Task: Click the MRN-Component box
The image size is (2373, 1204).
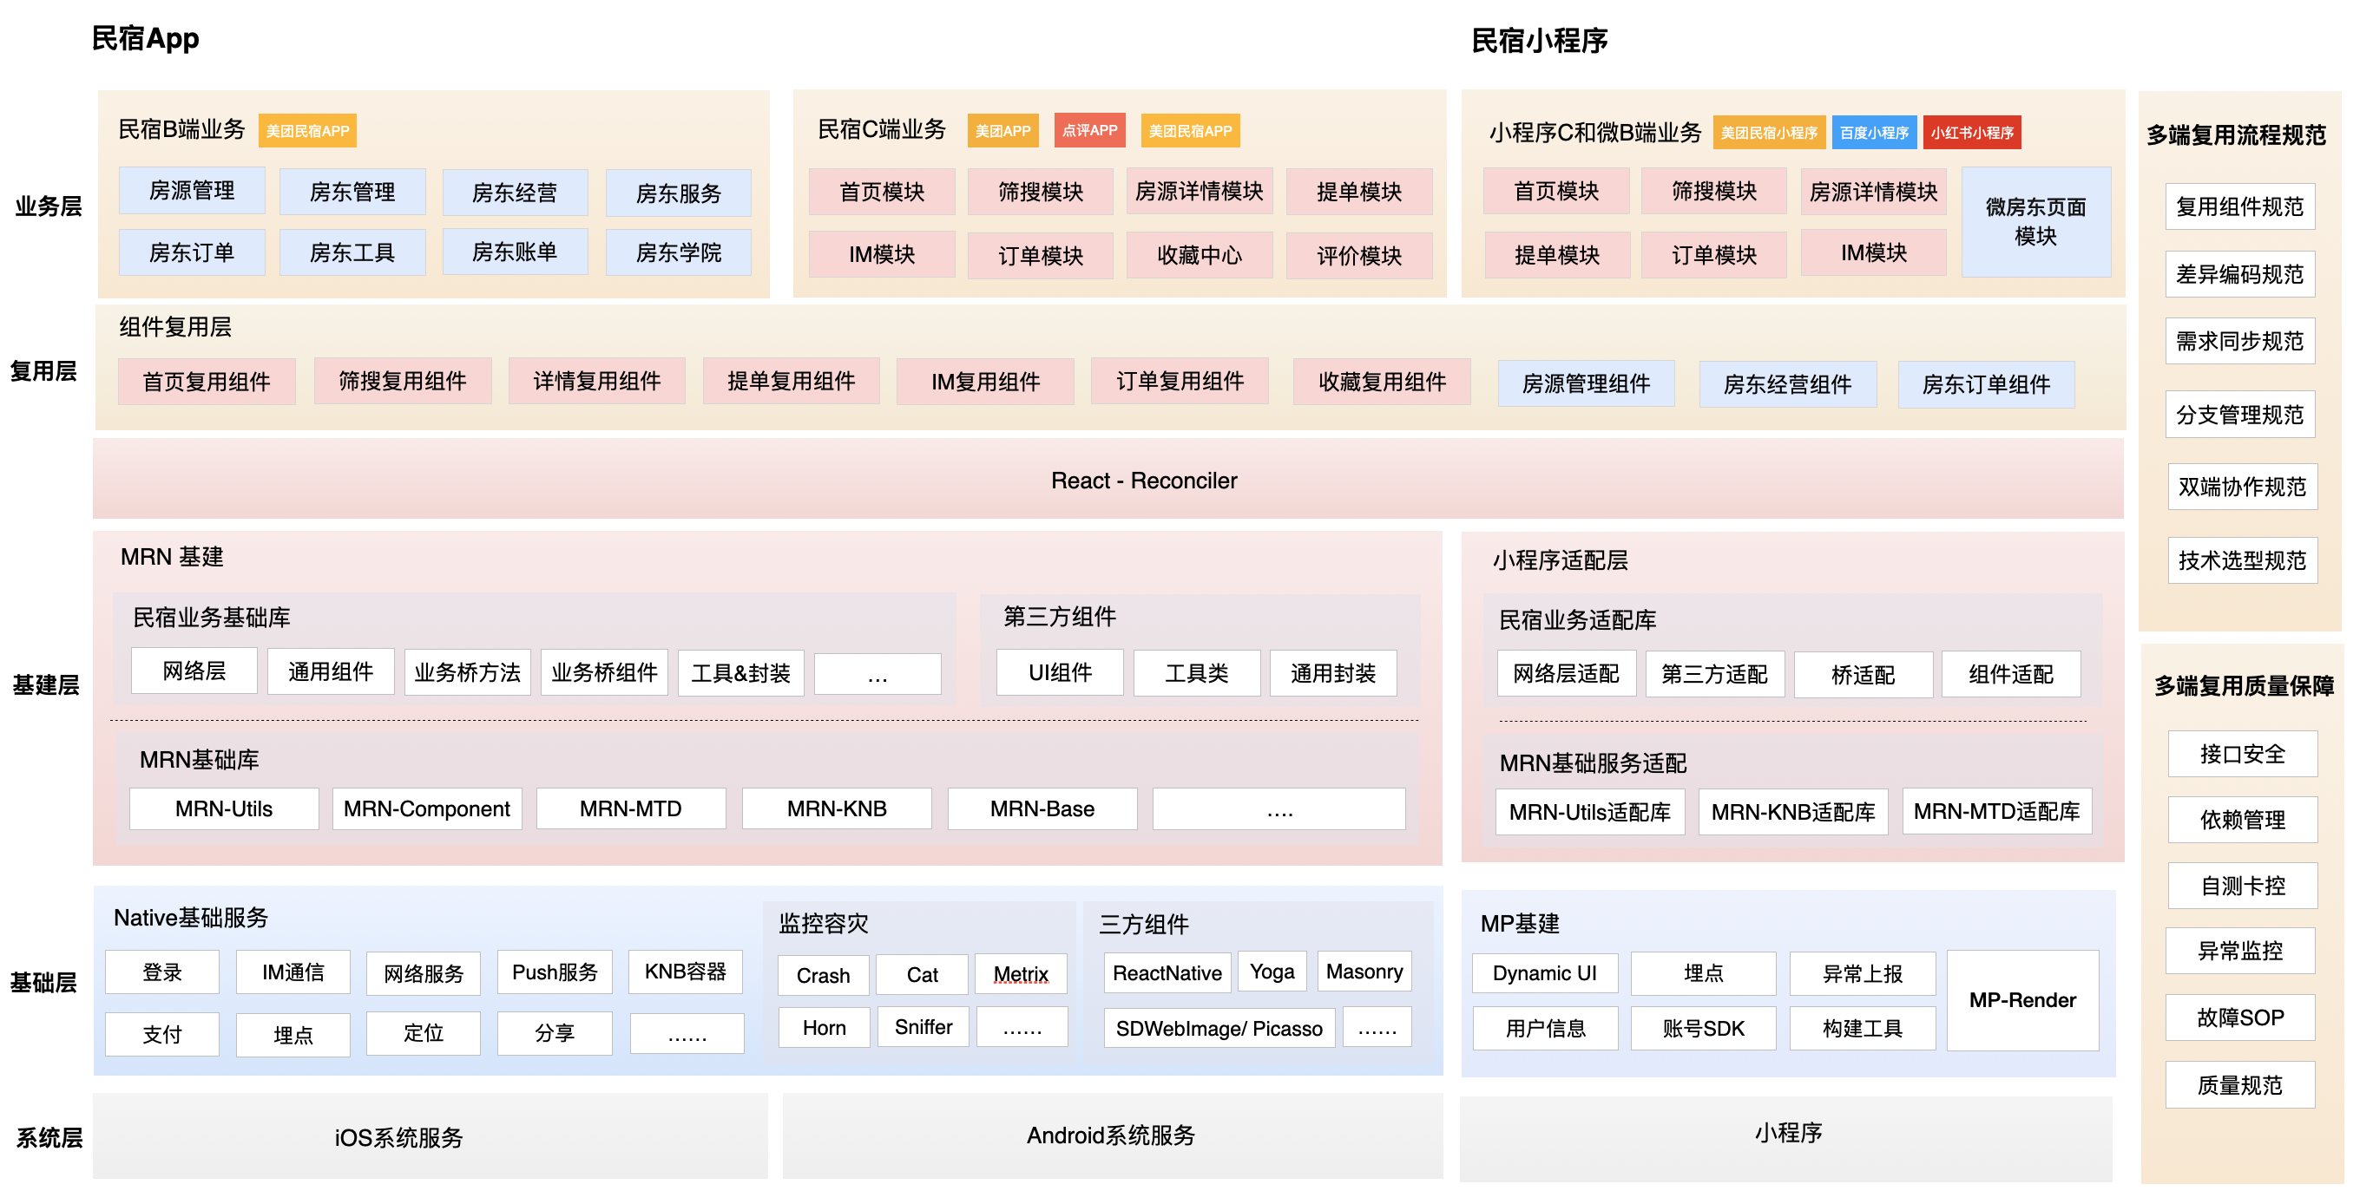Action: tap(426, 809)
